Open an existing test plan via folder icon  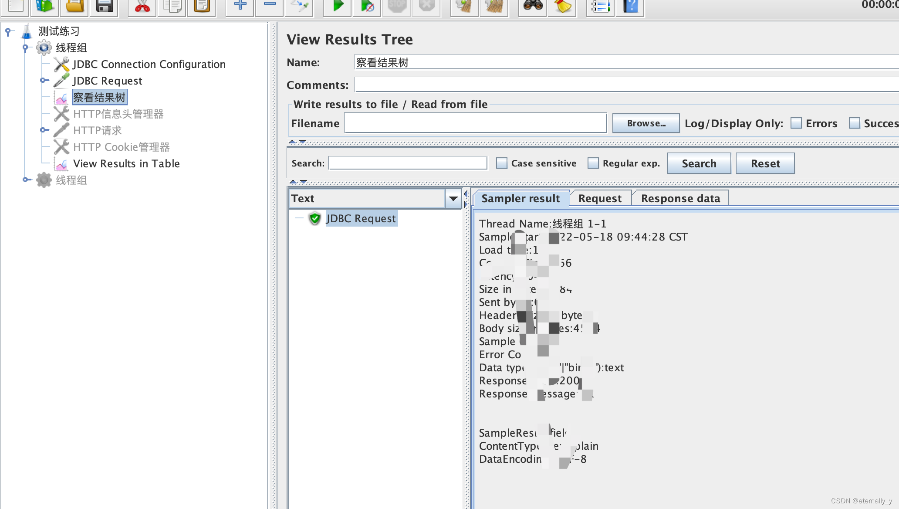[x=74, y=6]
